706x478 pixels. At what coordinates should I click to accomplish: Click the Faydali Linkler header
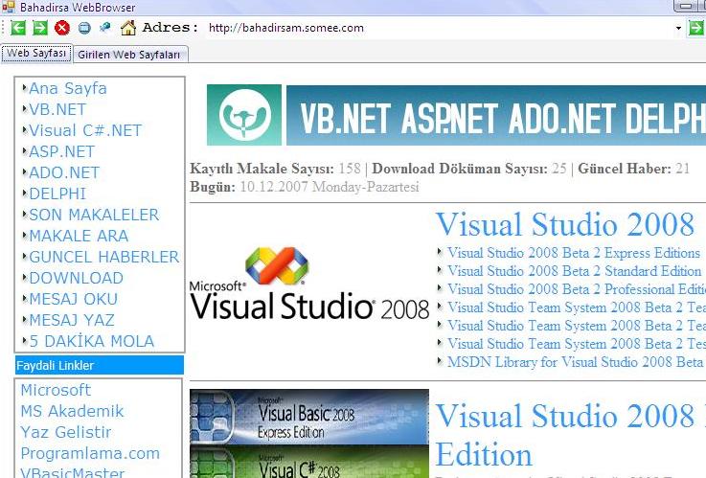click(x=100, y=365)
